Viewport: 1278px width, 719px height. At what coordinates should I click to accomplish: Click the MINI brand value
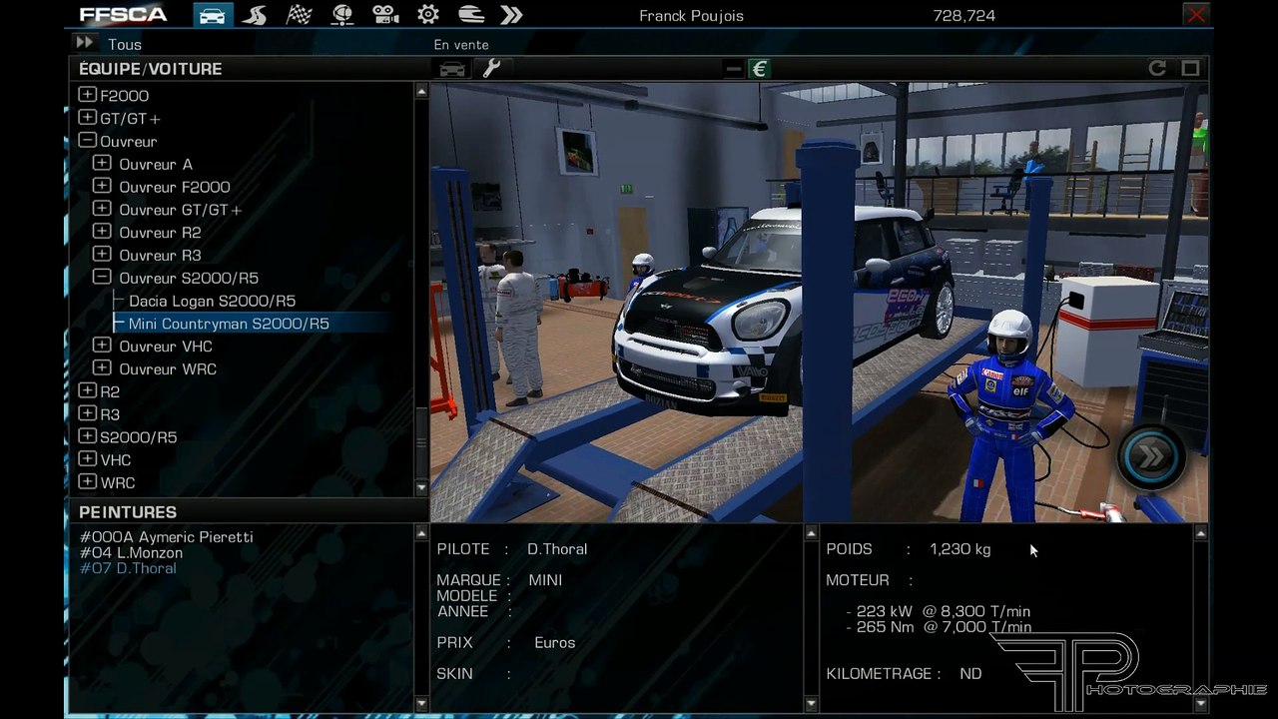coord(545,580)
